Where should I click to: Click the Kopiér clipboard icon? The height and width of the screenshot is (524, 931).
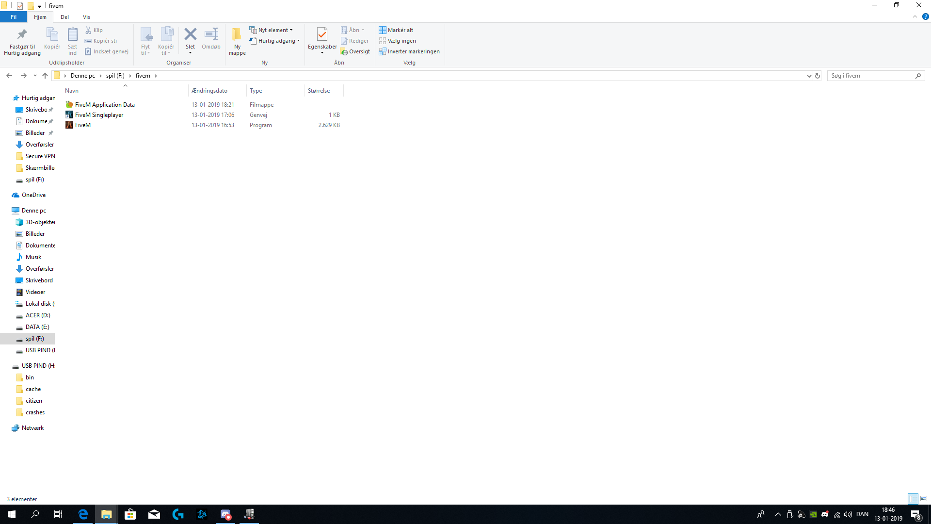52,34
